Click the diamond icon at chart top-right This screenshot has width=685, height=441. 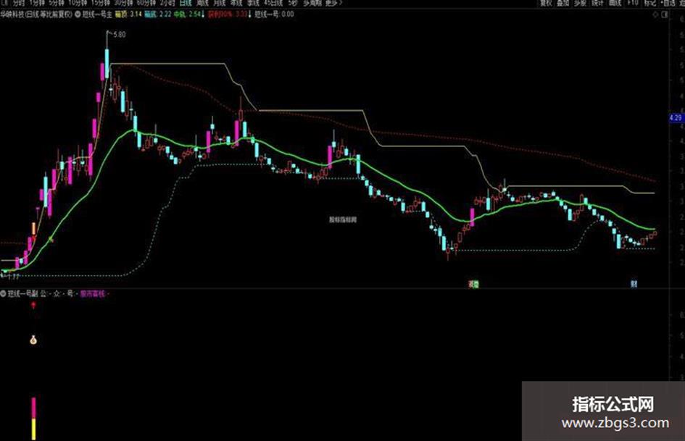point(655,14)
